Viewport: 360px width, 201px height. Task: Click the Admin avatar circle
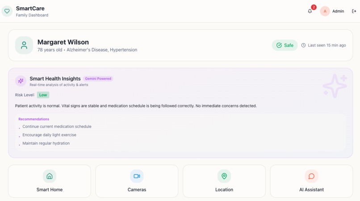click(325, 11)
